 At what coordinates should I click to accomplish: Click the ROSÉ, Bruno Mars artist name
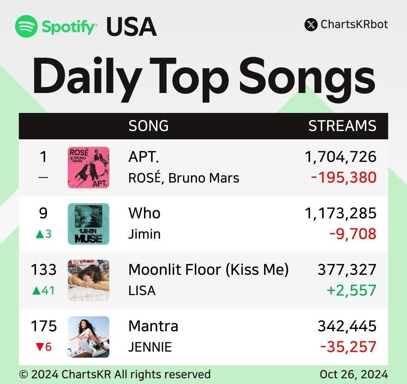(184, 178)
